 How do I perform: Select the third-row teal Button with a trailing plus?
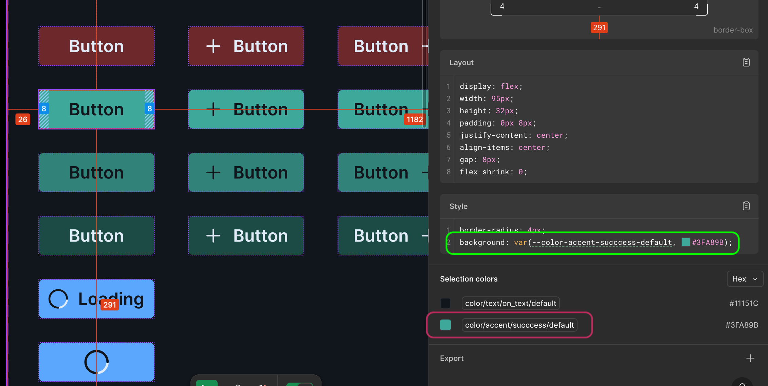point(383,172)
